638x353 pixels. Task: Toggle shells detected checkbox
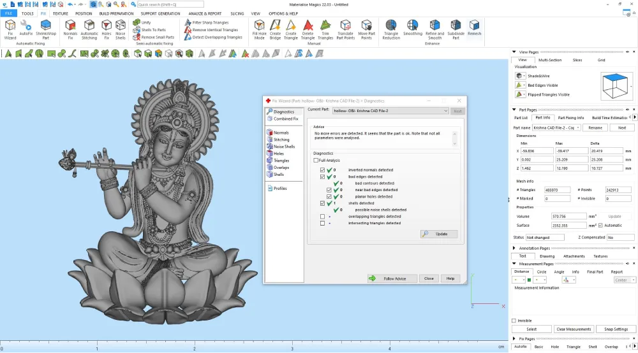[x=323, y=203]
